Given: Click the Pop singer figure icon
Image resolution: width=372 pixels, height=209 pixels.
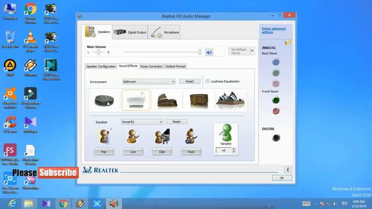Looking at the screenshot, I should (105, 136).
